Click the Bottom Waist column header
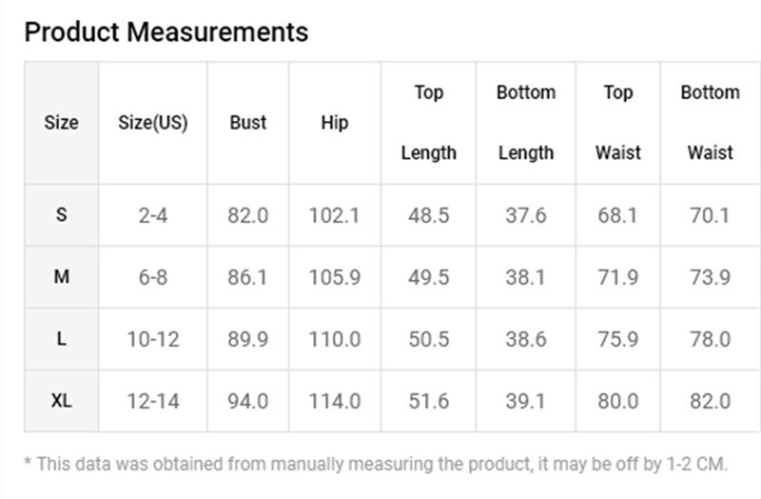Viewport: 761px width, 499px height. coord(710,123)
